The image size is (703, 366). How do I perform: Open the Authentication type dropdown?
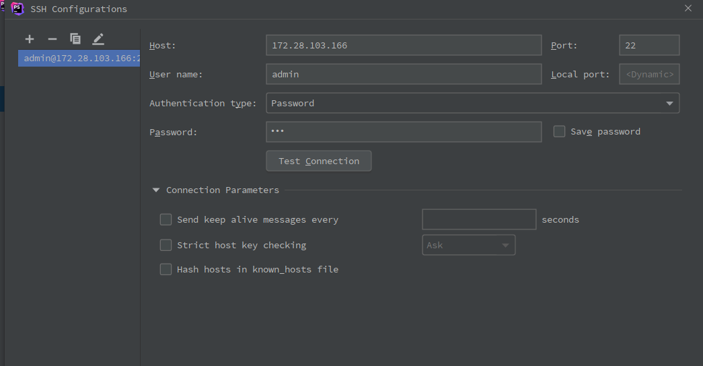472,103
